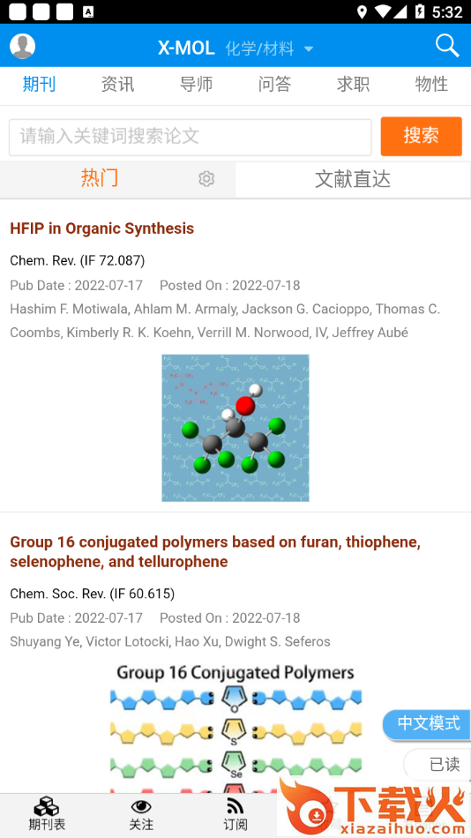Tap the magnifier search icon
This screenshot has height=838, width=471.
point(447,45)
